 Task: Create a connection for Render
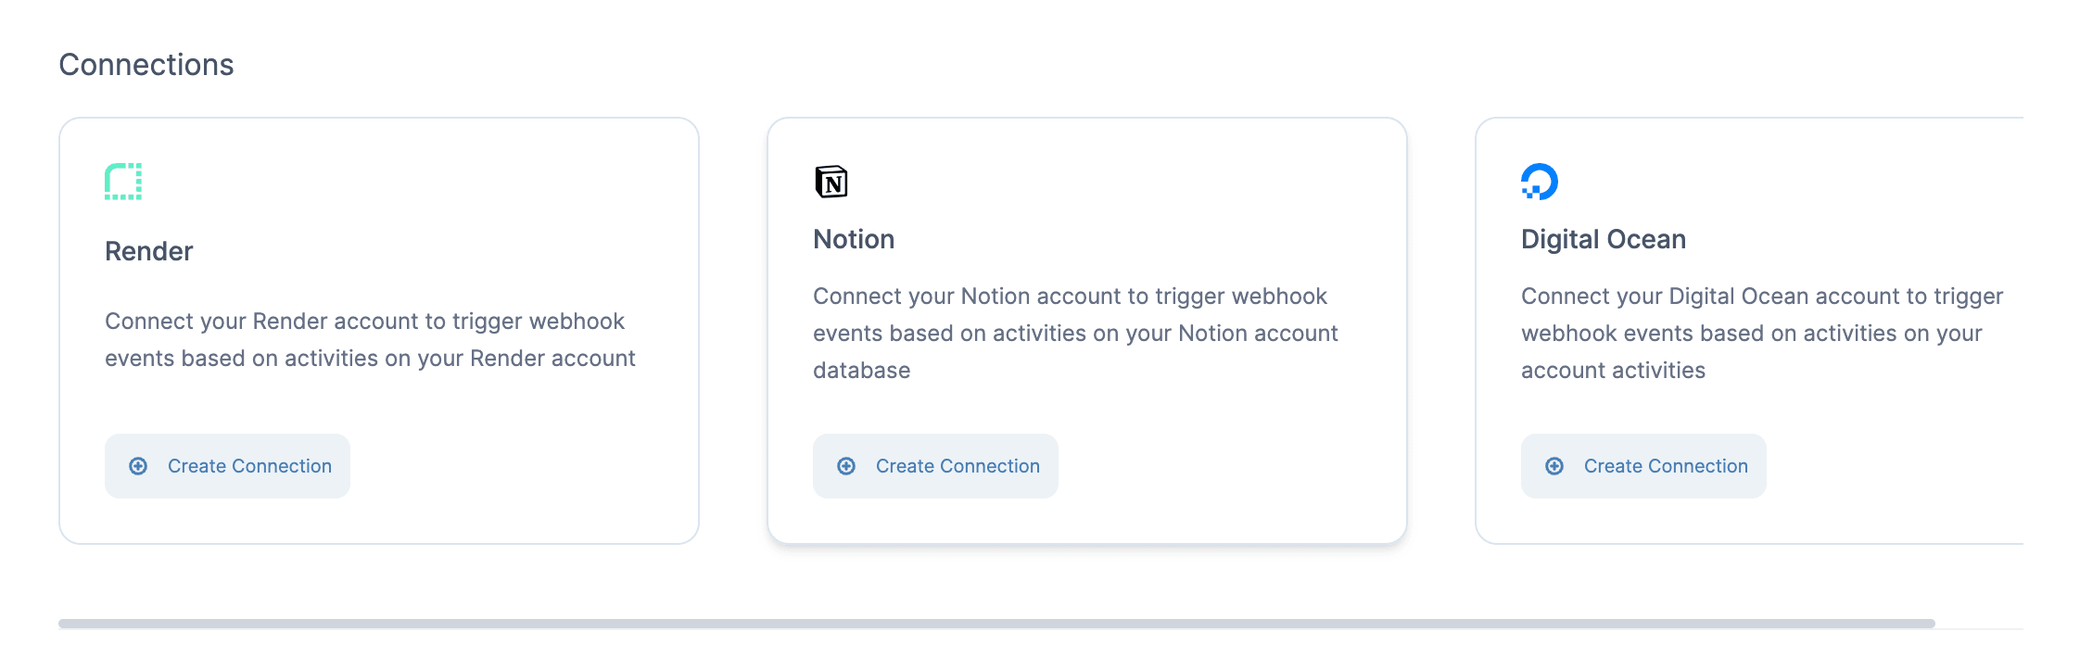click(x=226, y=466)
